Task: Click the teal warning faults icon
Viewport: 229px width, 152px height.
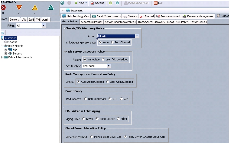Action: point(51,8)
